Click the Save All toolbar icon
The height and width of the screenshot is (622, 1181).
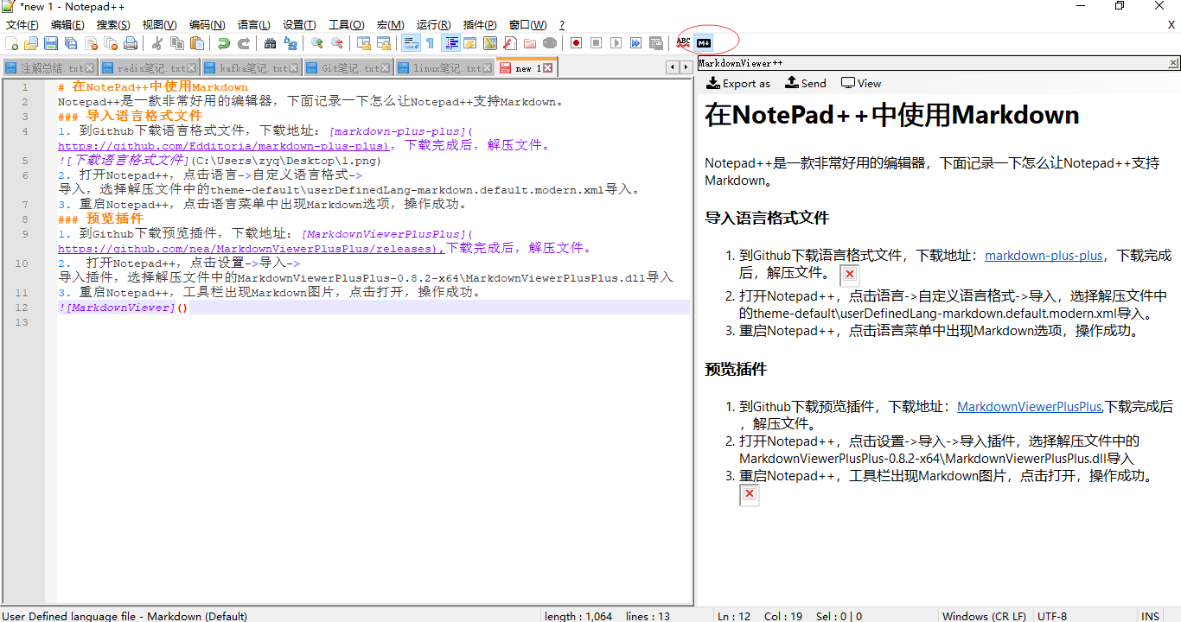[x=71, y=42]
